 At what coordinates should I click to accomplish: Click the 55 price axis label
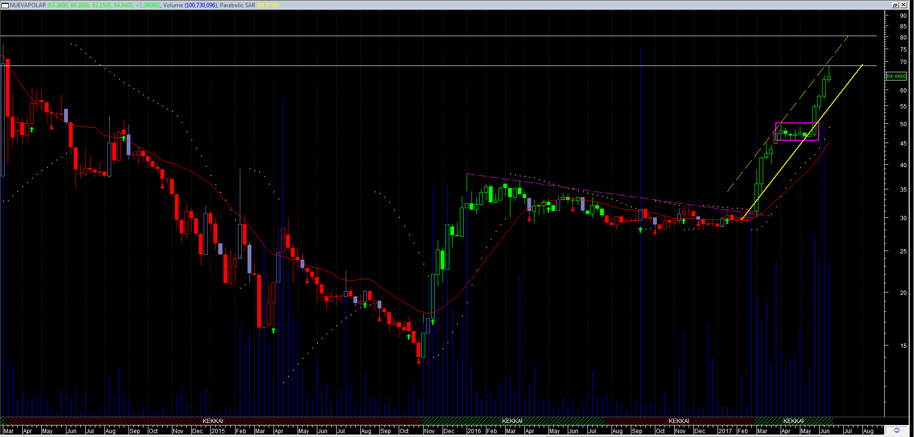click(x=903, y=106)
